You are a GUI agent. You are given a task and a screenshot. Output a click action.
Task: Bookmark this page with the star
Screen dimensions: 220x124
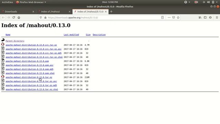tap(178, 18)
